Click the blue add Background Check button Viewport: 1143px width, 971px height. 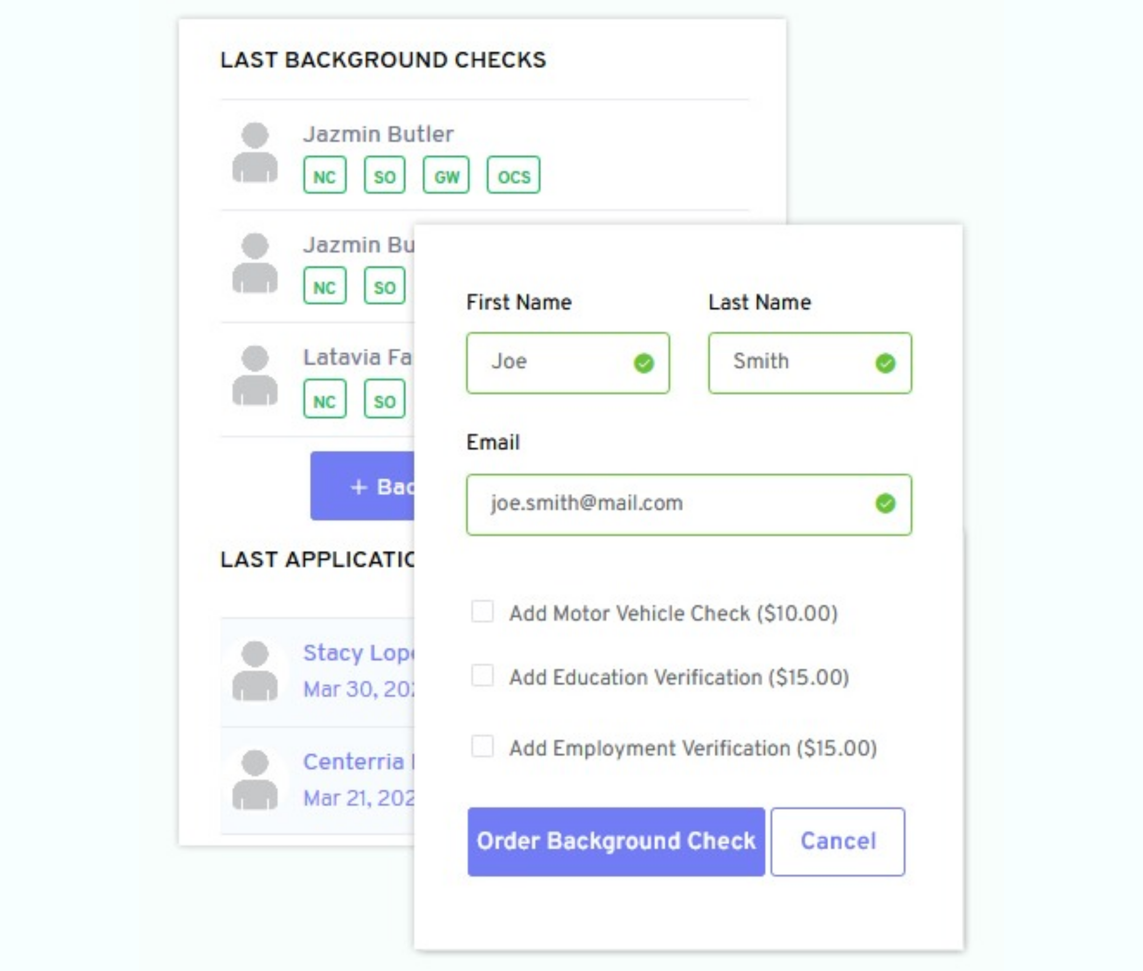pyautogui.click(x=362, y=486)
